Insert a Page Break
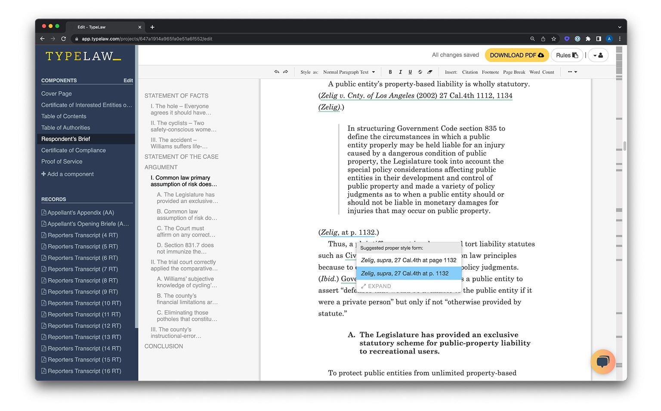 point(514,72)
